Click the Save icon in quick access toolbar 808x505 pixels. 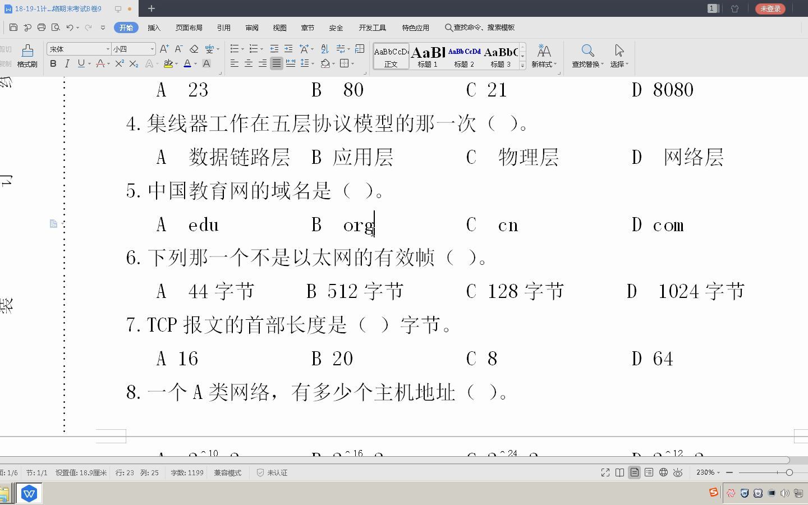(x=13, y=27)
